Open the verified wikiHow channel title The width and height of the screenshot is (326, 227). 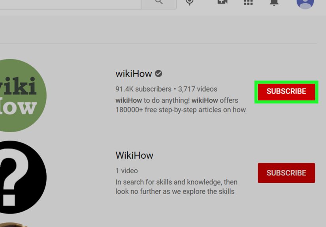(x=134, y=74)
